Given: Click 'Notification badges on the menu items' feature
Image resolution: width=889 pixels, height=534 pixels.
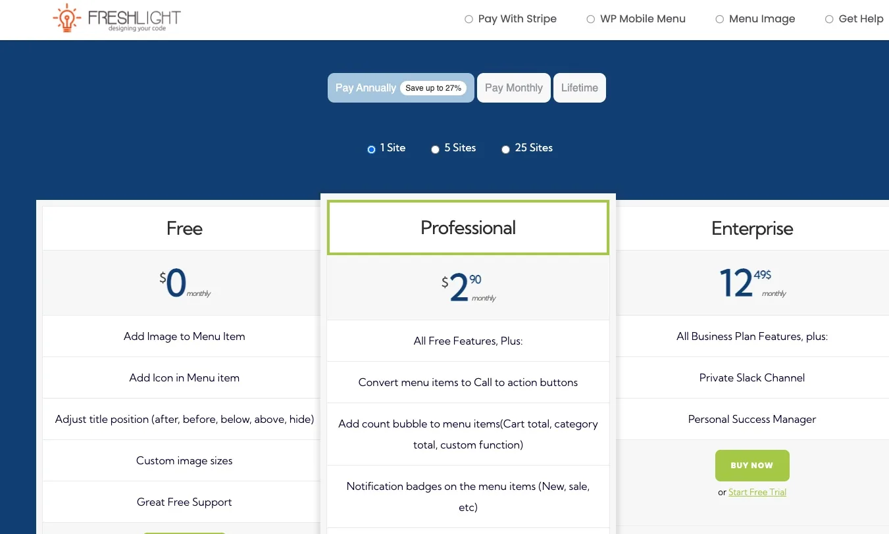Looking at the screenshot, I should [x=468, y=497].
